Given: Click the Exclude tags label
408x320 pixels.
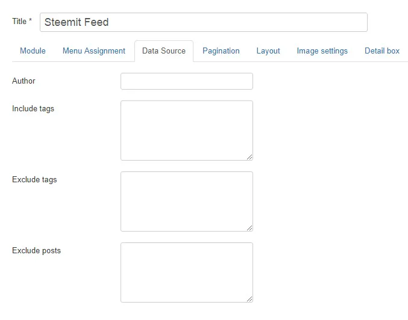Looking at the screenshot, I should (34, 179).
